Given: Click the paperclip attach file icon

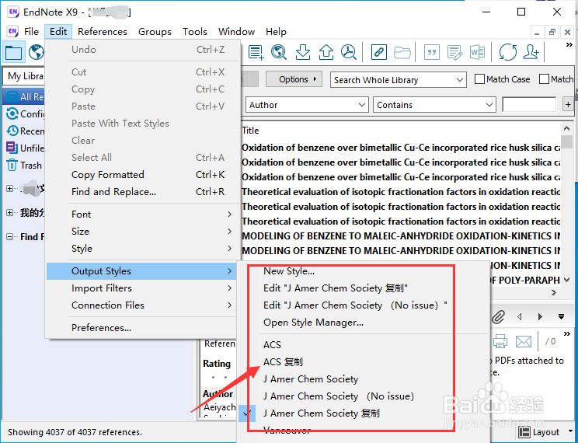Looking at the screenshot, I should click(x=498, y=316).
